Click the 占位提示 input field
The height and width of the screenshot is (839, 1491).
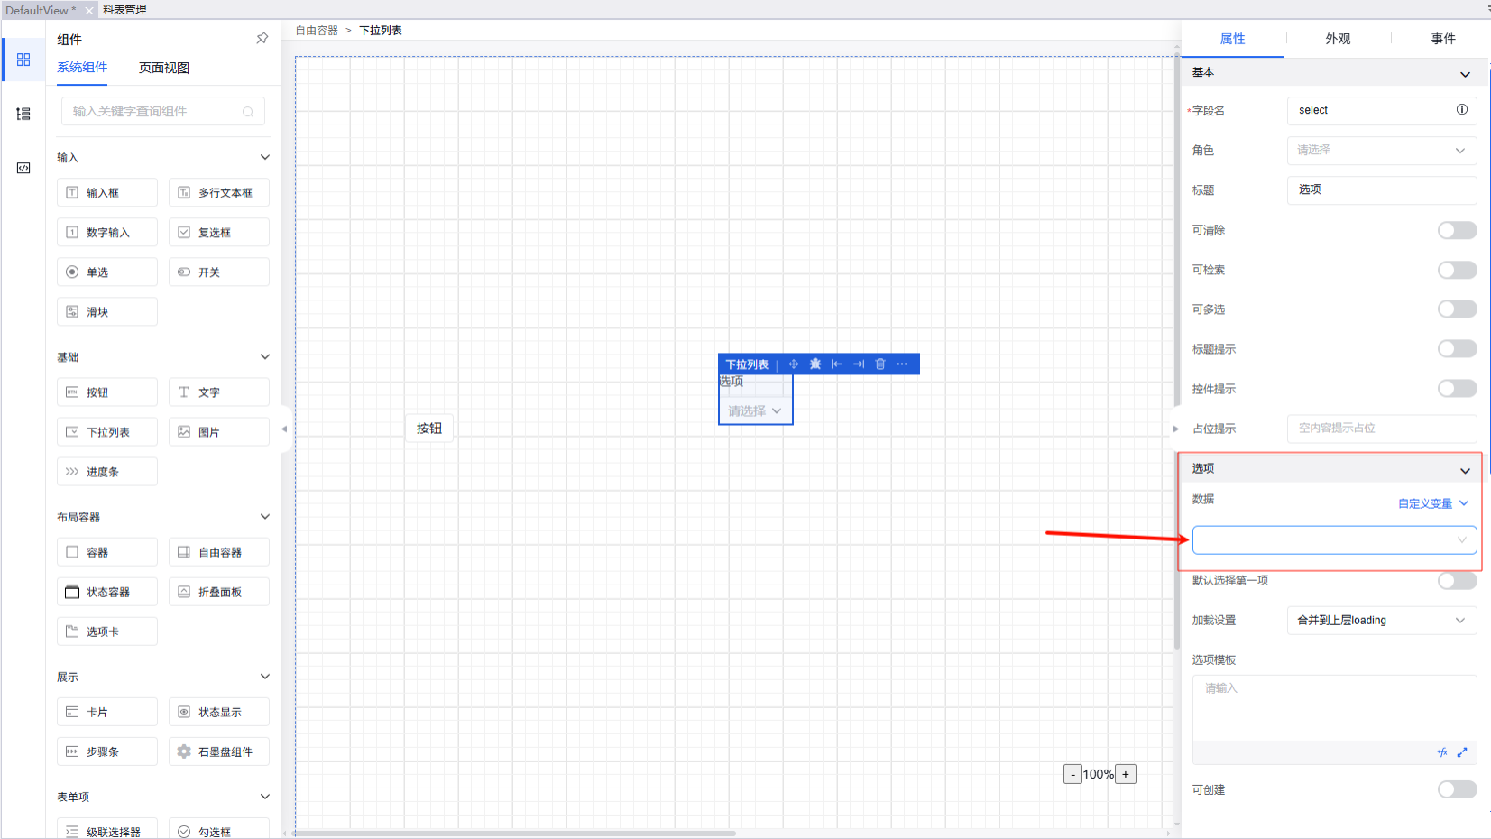(x=1382, y=429)
